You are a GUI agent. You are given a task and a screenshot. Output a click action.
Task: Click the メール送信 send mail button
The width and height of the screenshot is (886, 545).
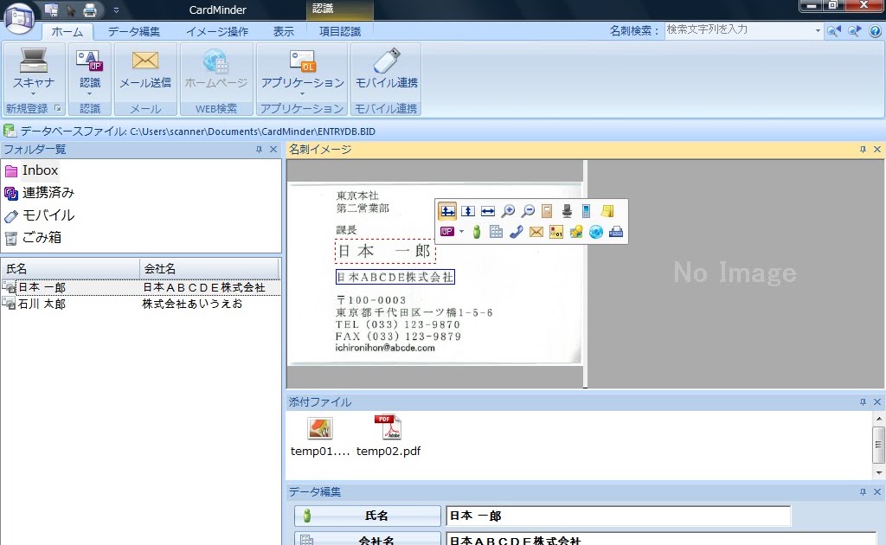coord(145,71)
